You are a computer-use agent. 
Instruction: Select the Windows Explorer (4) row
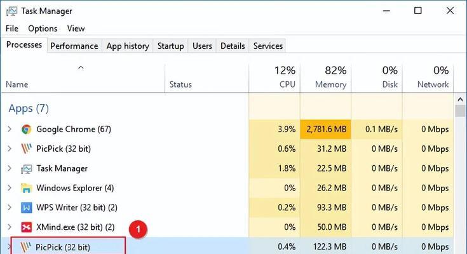[227, 188]
